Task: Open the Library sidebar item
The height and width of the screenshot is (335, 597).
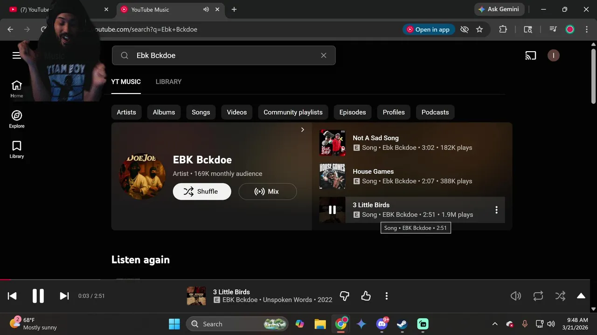Action: [x=17, y=149]
